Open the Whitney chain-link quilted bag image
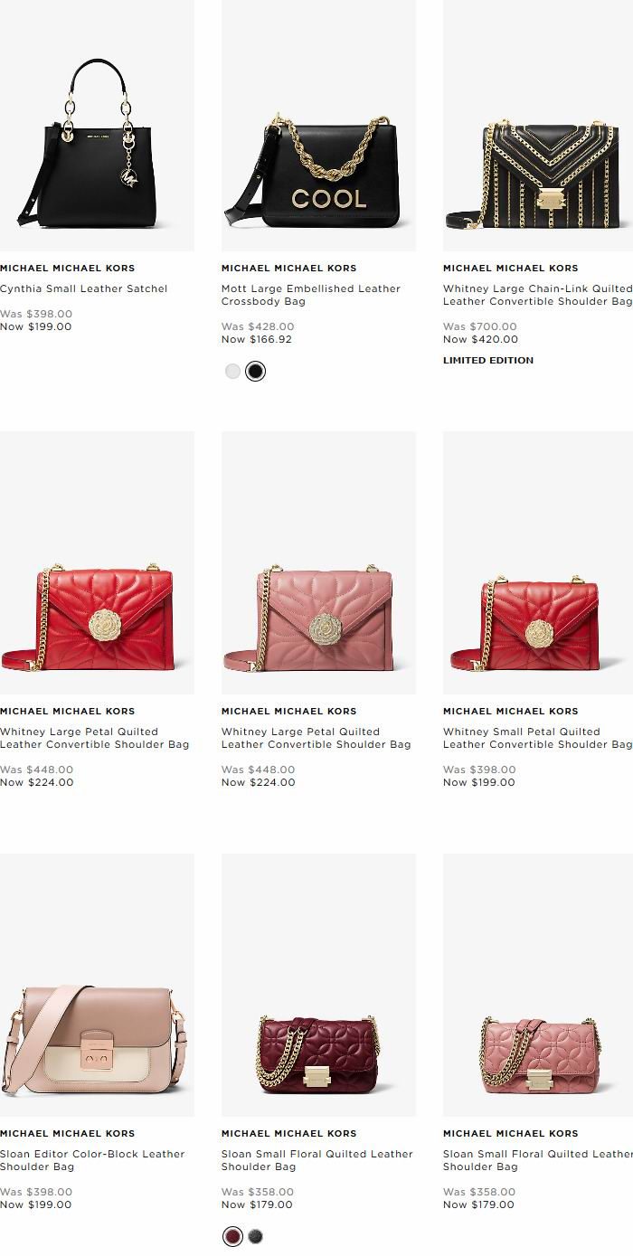Viewport: 633px width, 1256px height. click(538, 126)
